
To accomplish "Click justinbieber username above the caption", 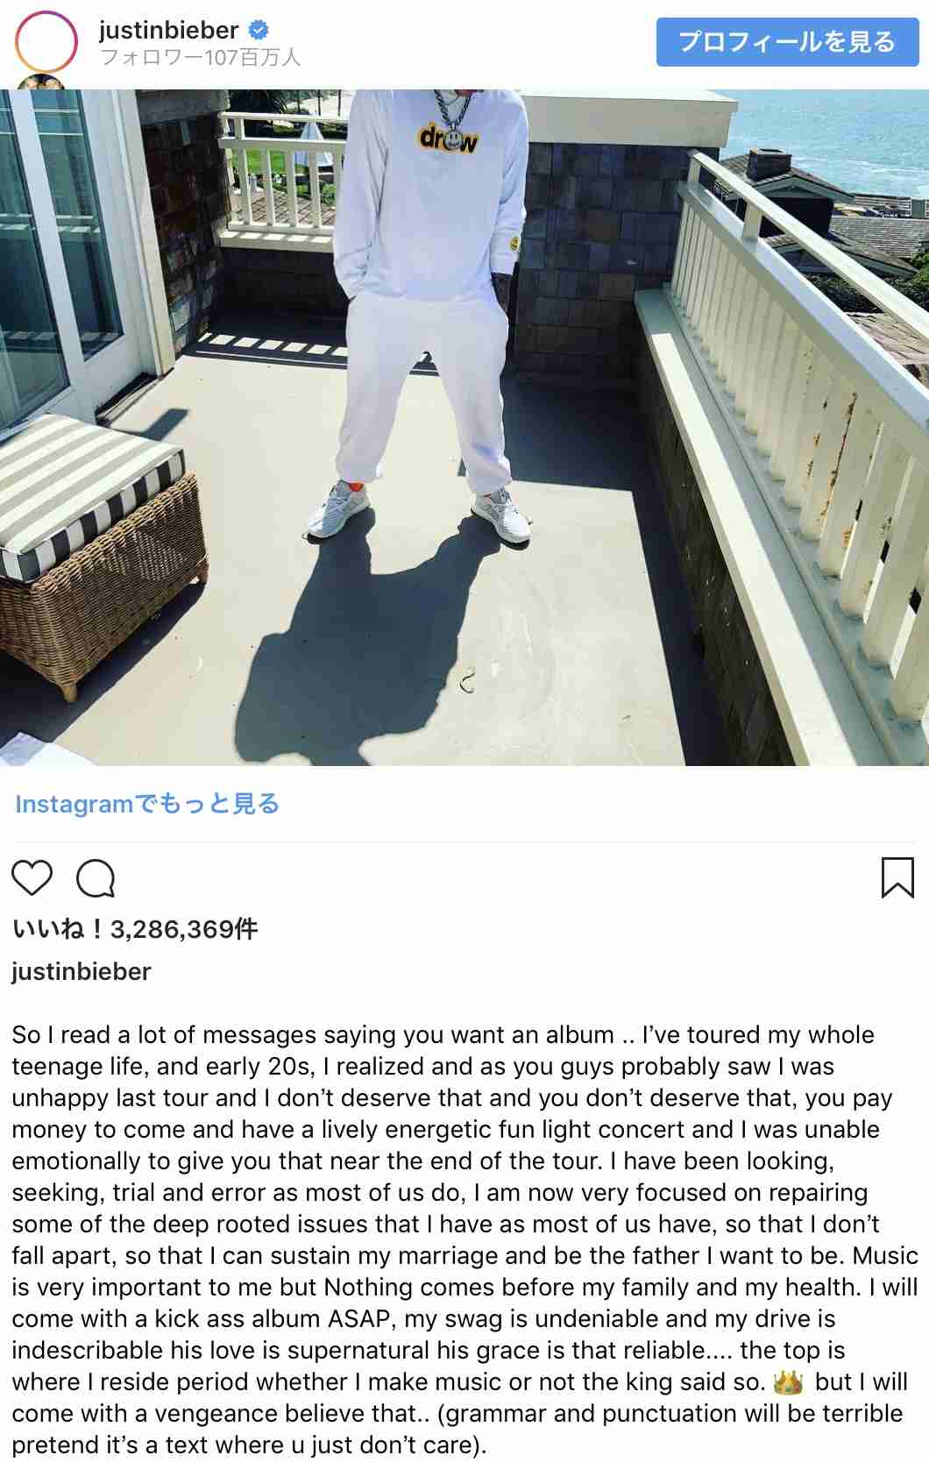I will (82, 971).
